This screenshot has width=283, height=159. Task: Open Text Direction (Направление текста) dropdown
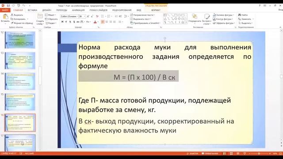point(142,15)
